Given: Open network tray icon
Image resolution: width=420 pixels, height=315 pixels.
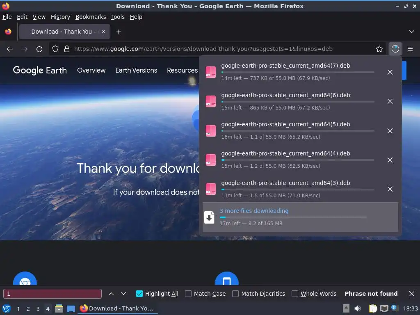Looking at the screenshot, I should [384, 308].
